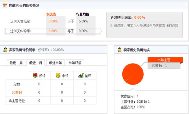The height and width of the screenshot is (114, 189).
Task: Click the 近30天售后率 label
Action: pos(21,21)
